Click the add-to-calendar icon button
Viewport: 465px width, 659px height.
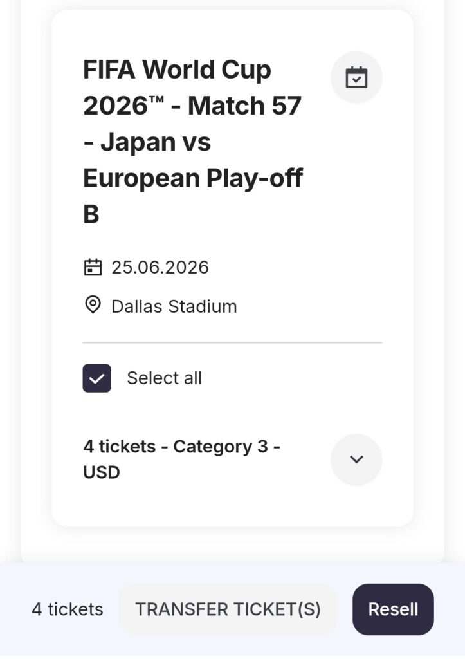[x=356, y=77]
